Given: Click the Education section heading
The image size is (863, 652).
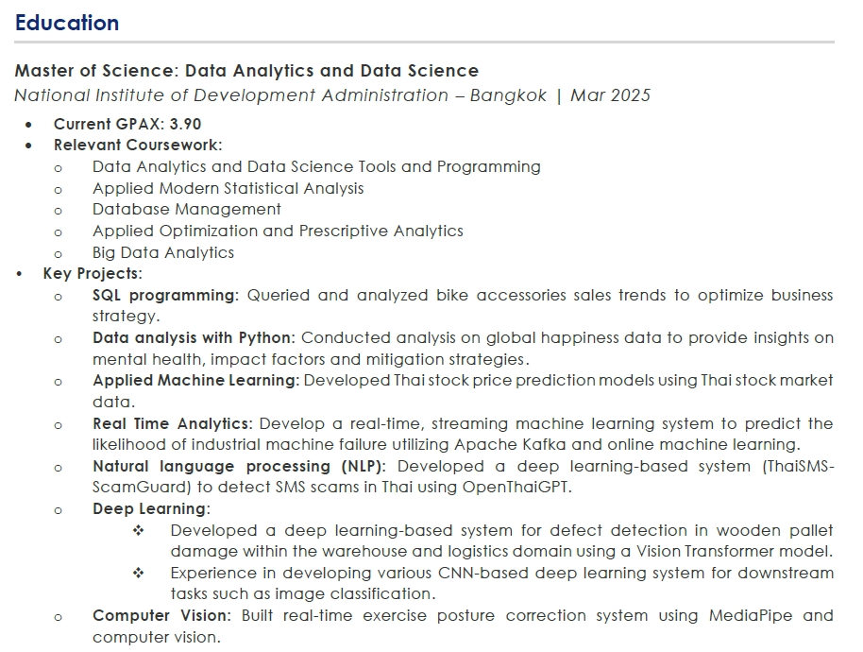Looking at the screenshot, I should pos(67,23).
